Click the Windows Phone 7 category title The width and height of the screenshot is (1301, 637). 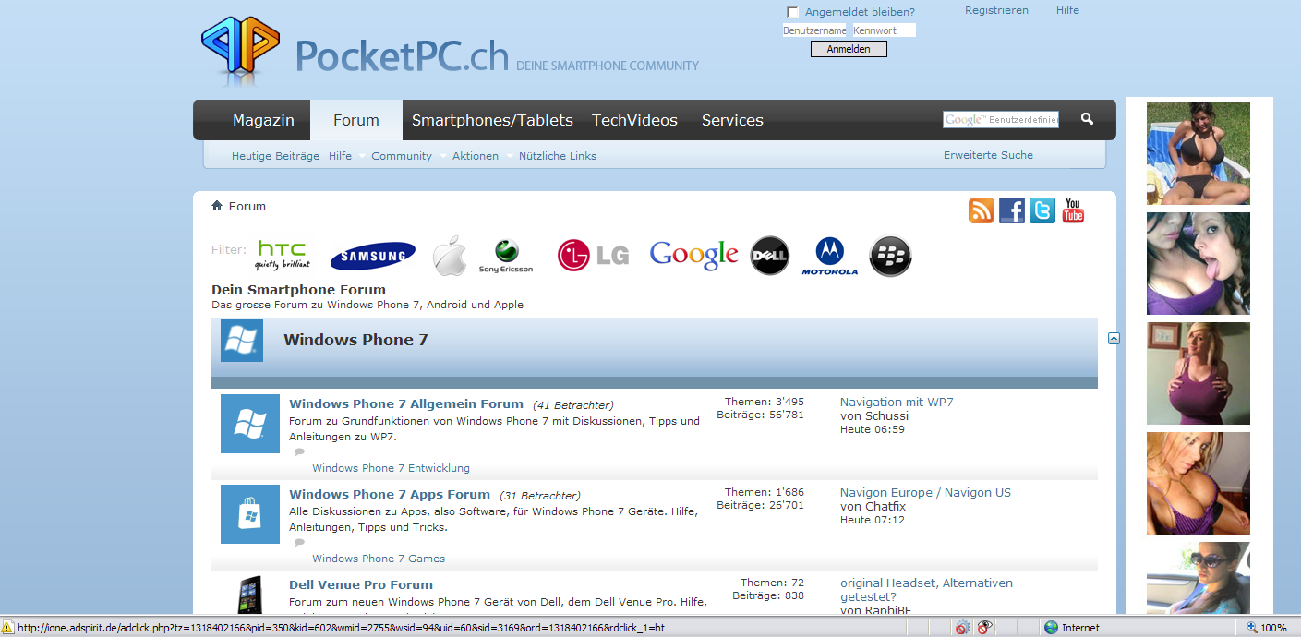tap(355, 340)
